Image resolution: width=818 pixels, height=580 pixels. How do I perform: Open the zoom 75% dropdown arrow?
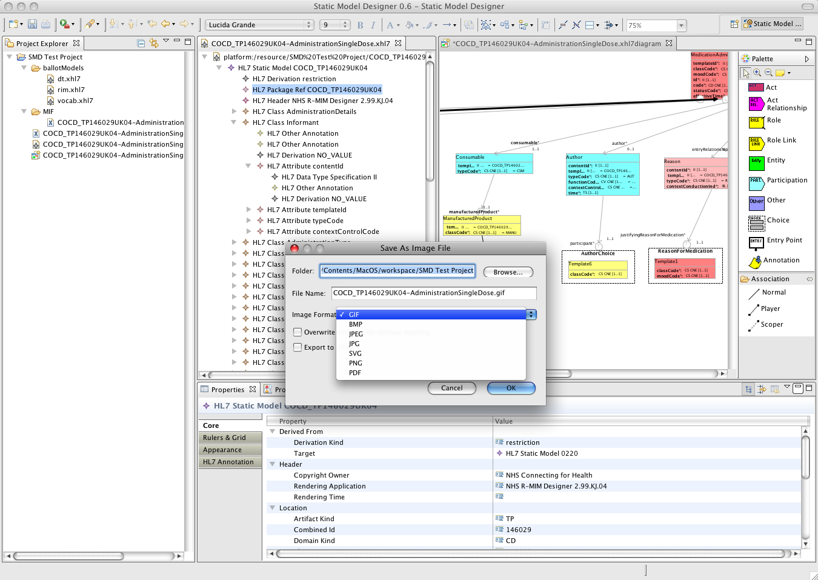click(x=682, y=25)
